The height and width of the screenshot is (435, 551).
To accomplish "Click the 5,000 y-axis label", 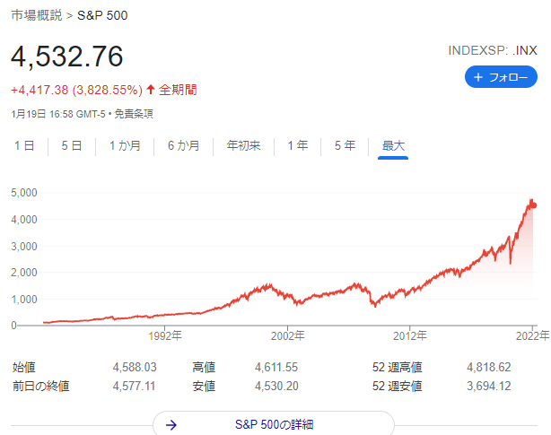I will point(24,193).
